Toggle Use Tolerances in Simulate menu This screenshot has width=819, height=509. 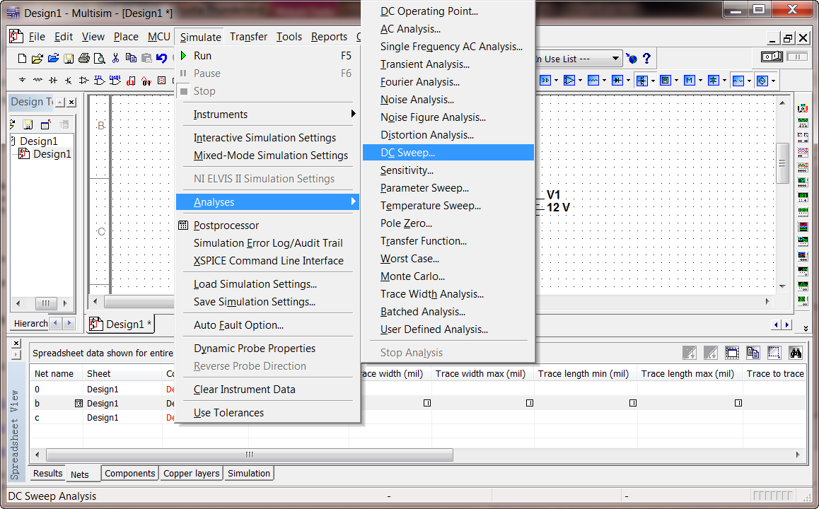(x=228, y=413)
